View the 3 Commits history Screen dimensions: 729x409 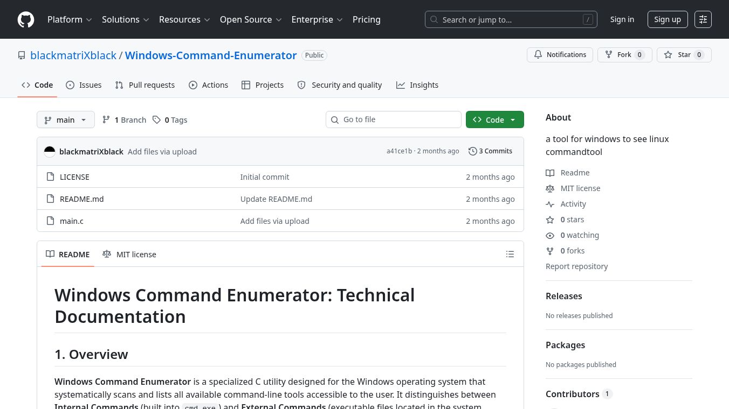tap(491, 151)
